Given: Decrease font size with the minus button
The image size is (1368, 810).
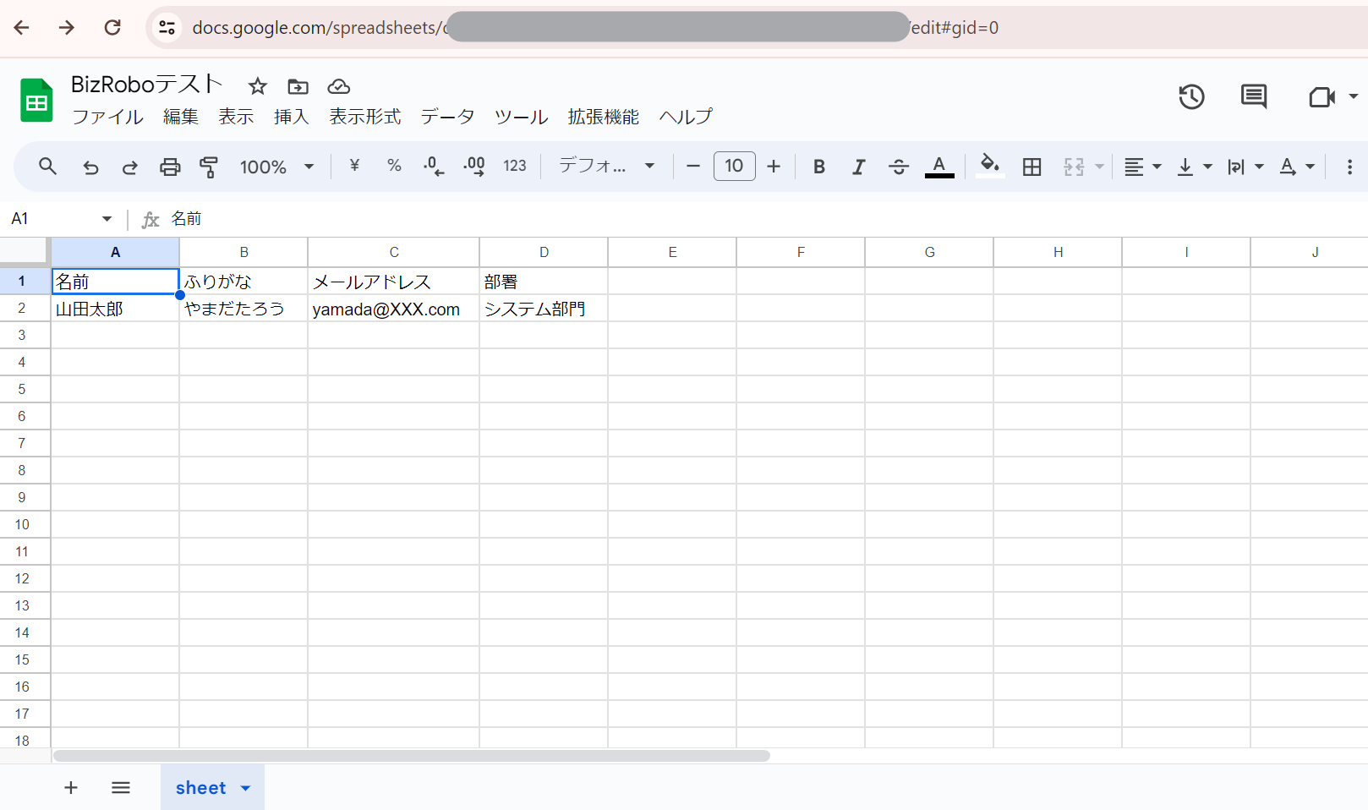Looking at the screenshot, I should (x=693, y=167).
